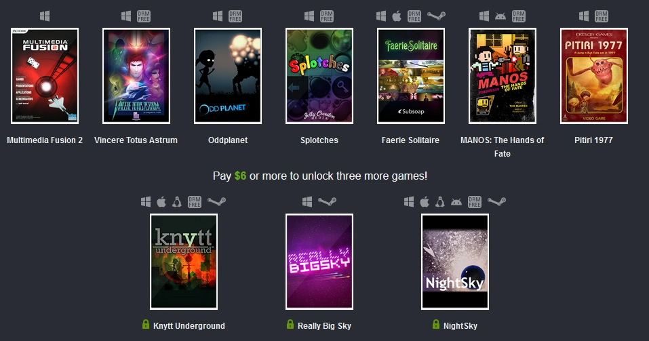The height and width of the screenshot is (341, 649).
Task: Click the Multimedia Fusion 2 title
Action: click(x=45, y=140)
